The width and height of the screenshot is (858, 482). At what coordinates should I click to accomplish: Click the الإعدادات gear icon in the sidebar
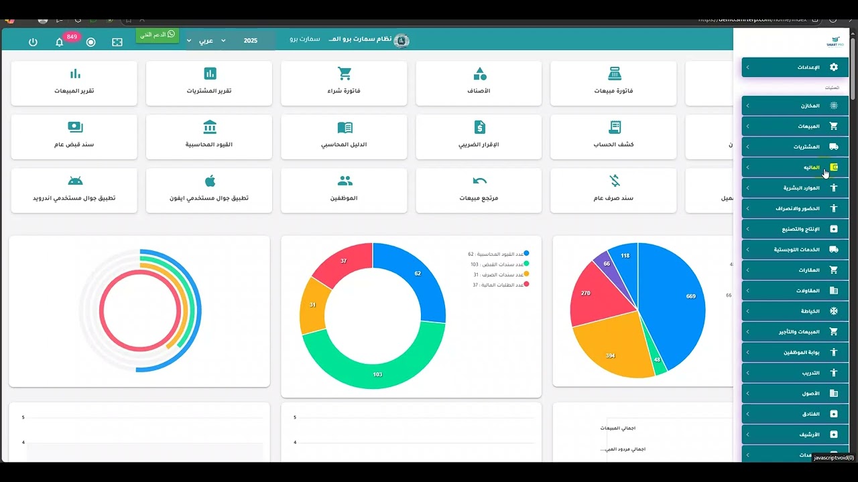pyautogui.click(x=834, y=67)
